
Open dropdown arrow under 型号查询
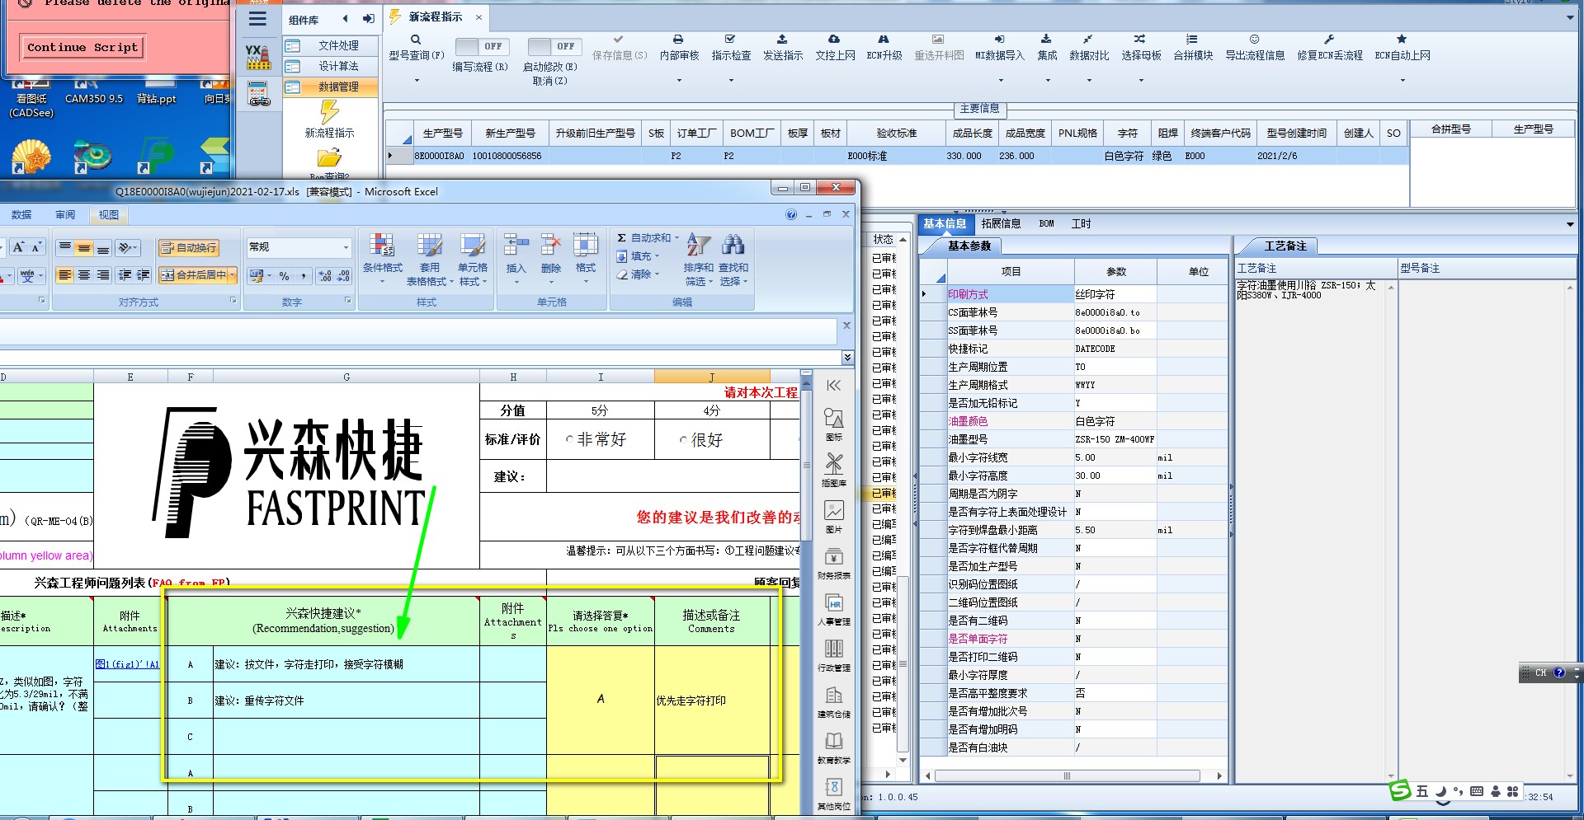pyautogui.click(x=416, y=81)
